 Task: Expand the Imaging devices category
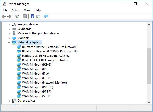tap(9, 24)
